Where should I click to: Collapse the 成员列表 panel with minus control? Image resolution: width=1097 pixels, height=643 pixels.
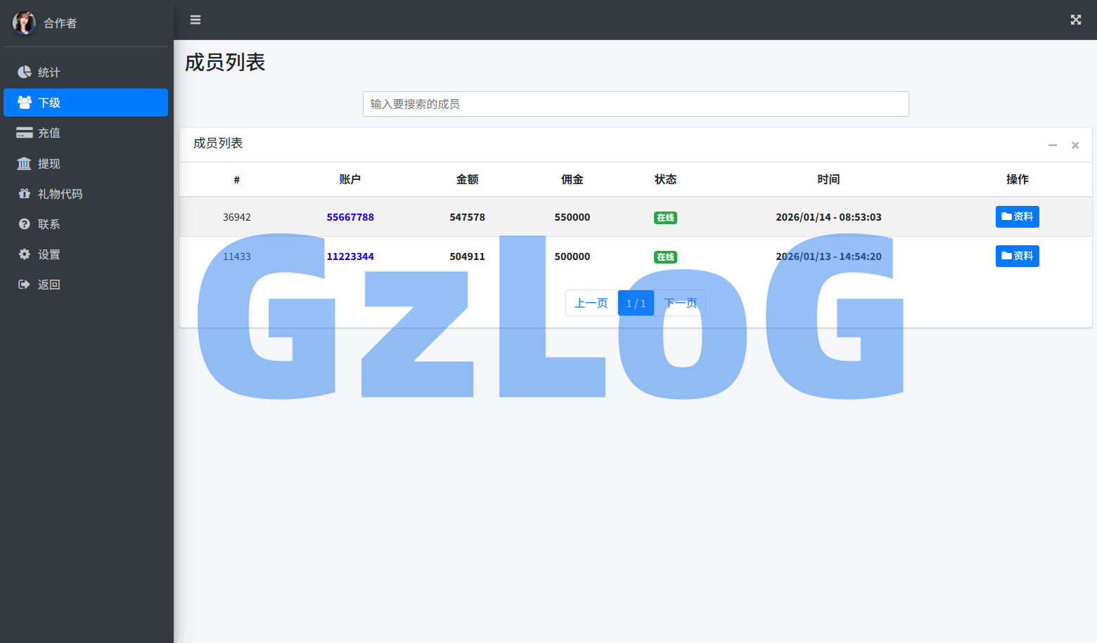[1053, 145]
